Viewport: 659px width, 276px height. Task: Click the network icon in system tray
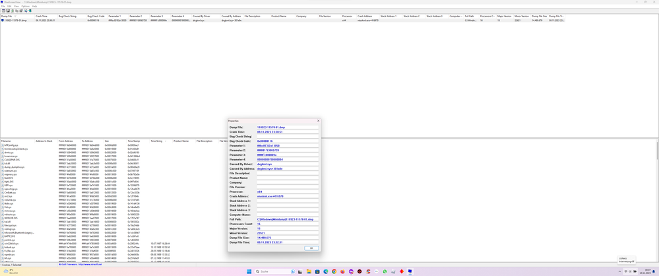tap(626, 271)
